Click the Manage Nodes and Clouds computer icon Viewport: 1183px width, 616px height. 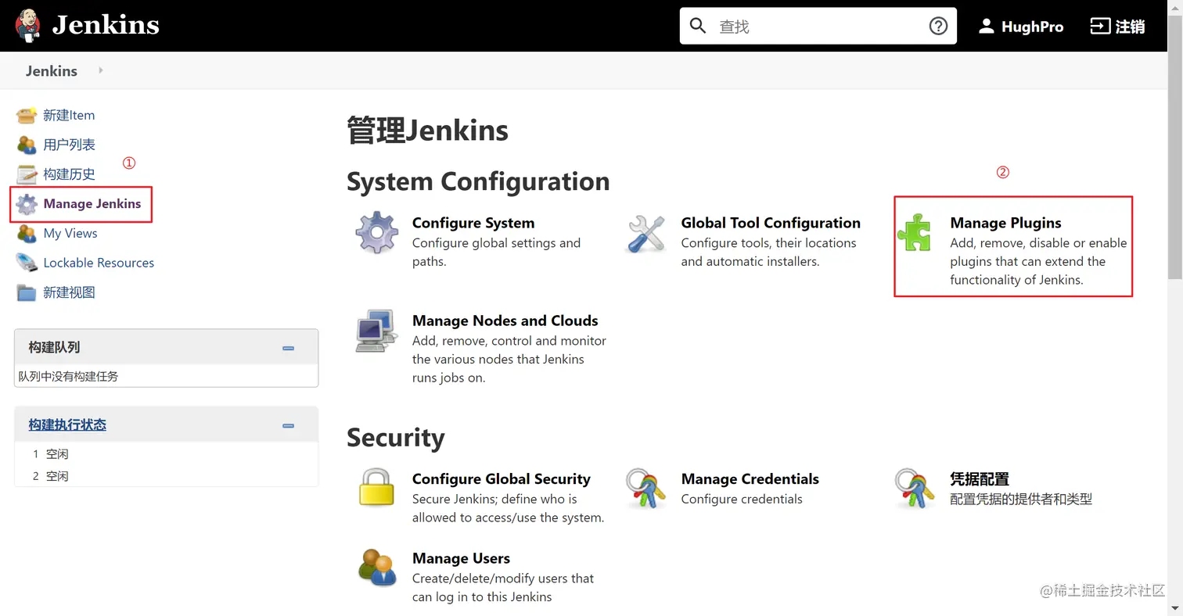tap(376, 331)
